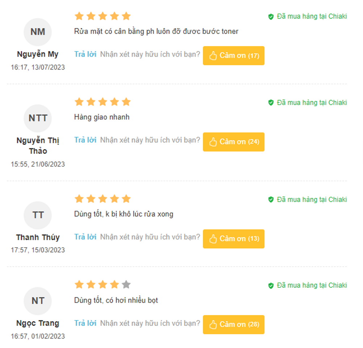This screenshot has height=348, width=363.
Task: Click thumbs-up icon on Nguyễn Thị Thảo's review
Action: point(213,142)
